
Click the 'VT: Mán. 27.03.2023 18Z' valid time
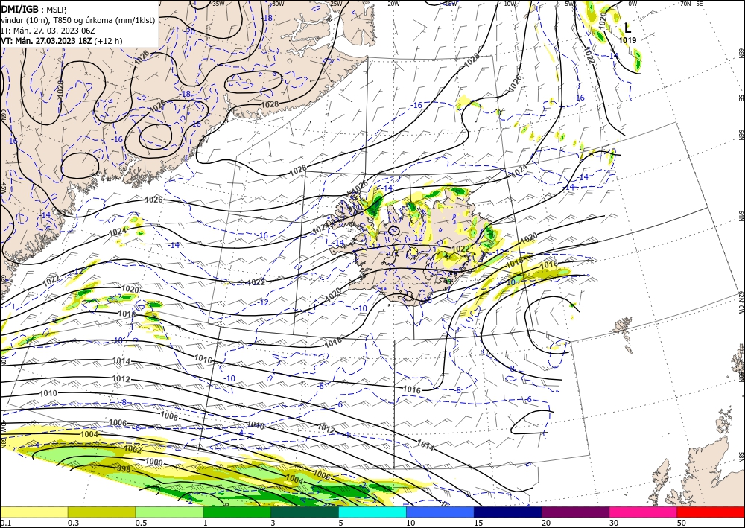click(46, 41)
